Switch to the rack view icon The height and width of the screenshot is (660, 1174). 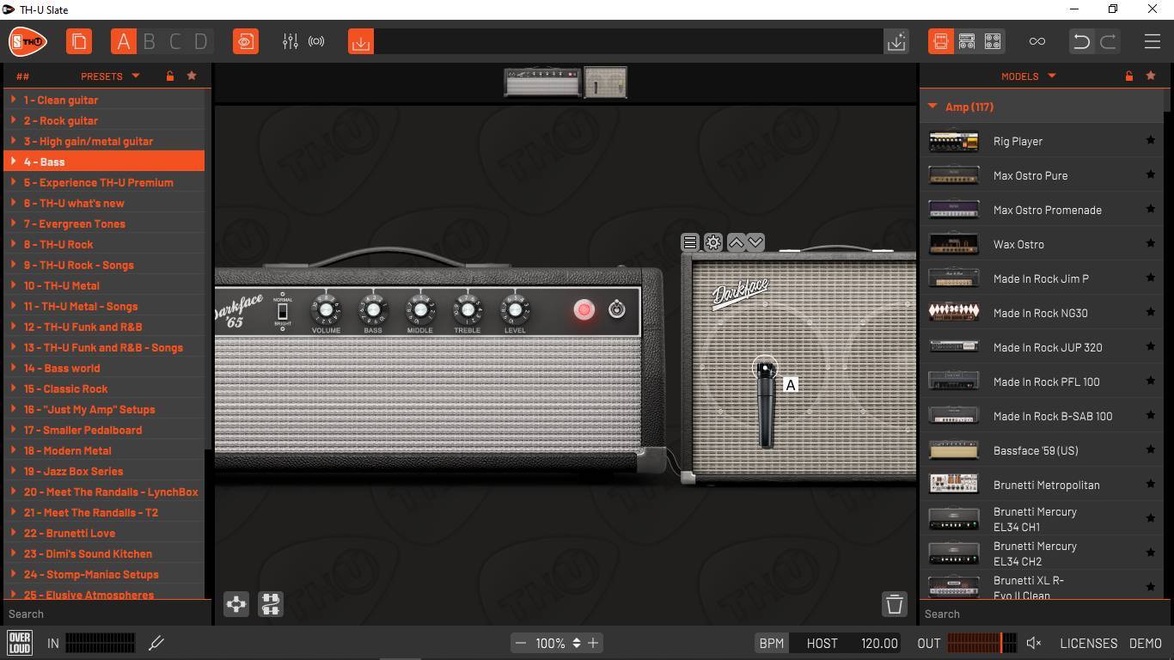point(967,41)
